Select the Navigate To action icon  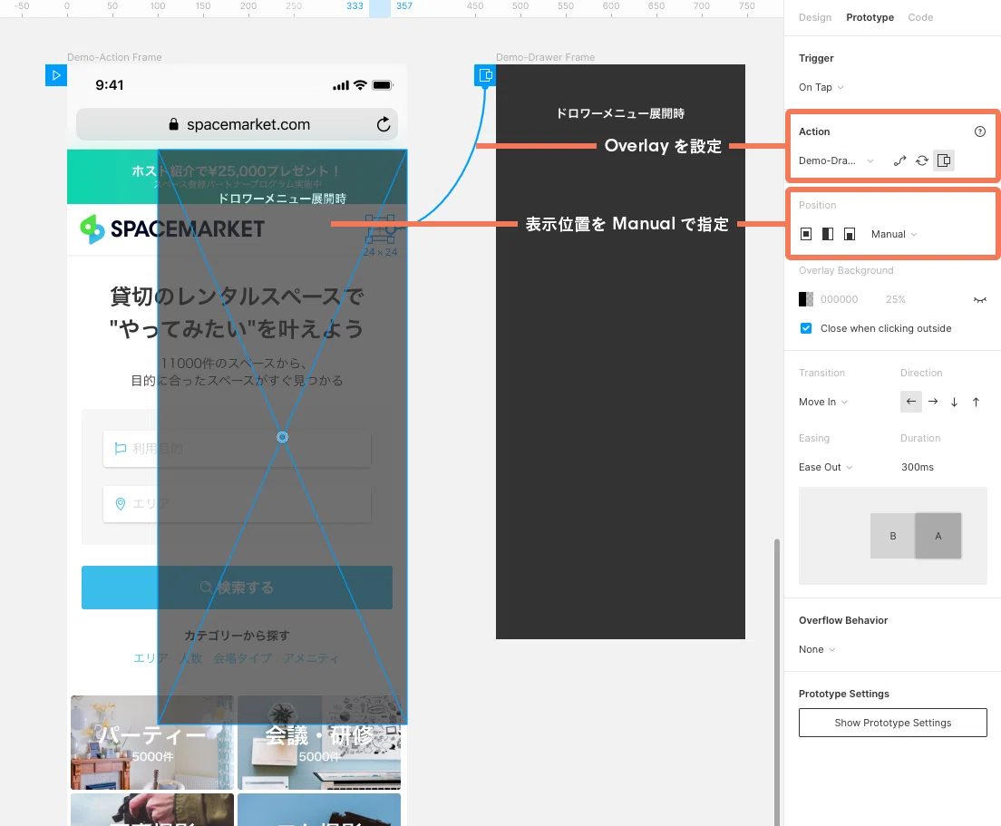pos(899,160)
